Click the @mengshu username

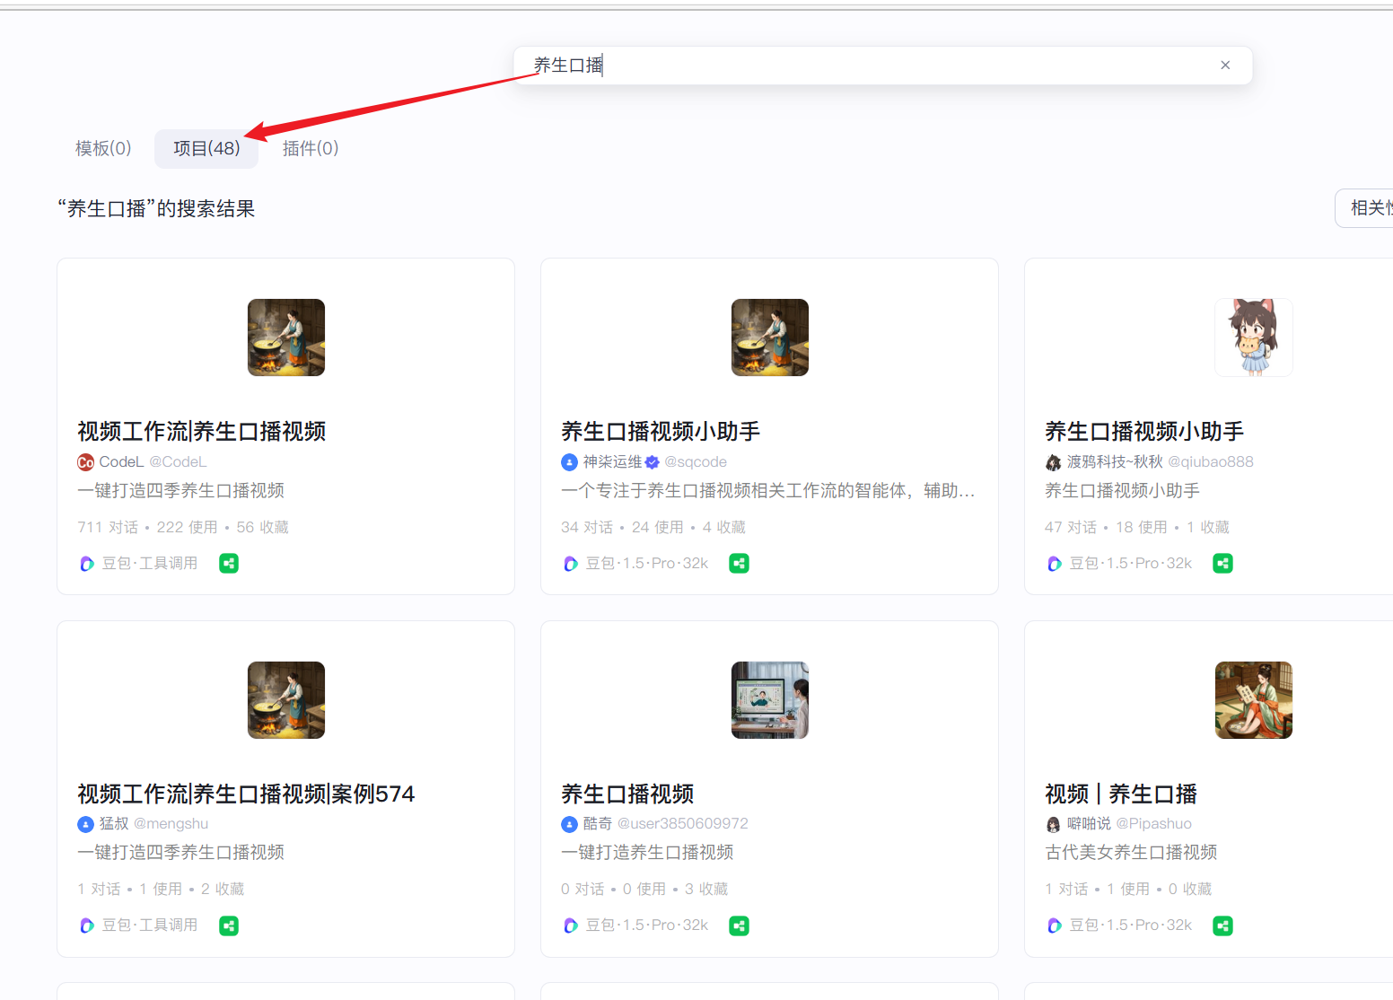[171, 824]
